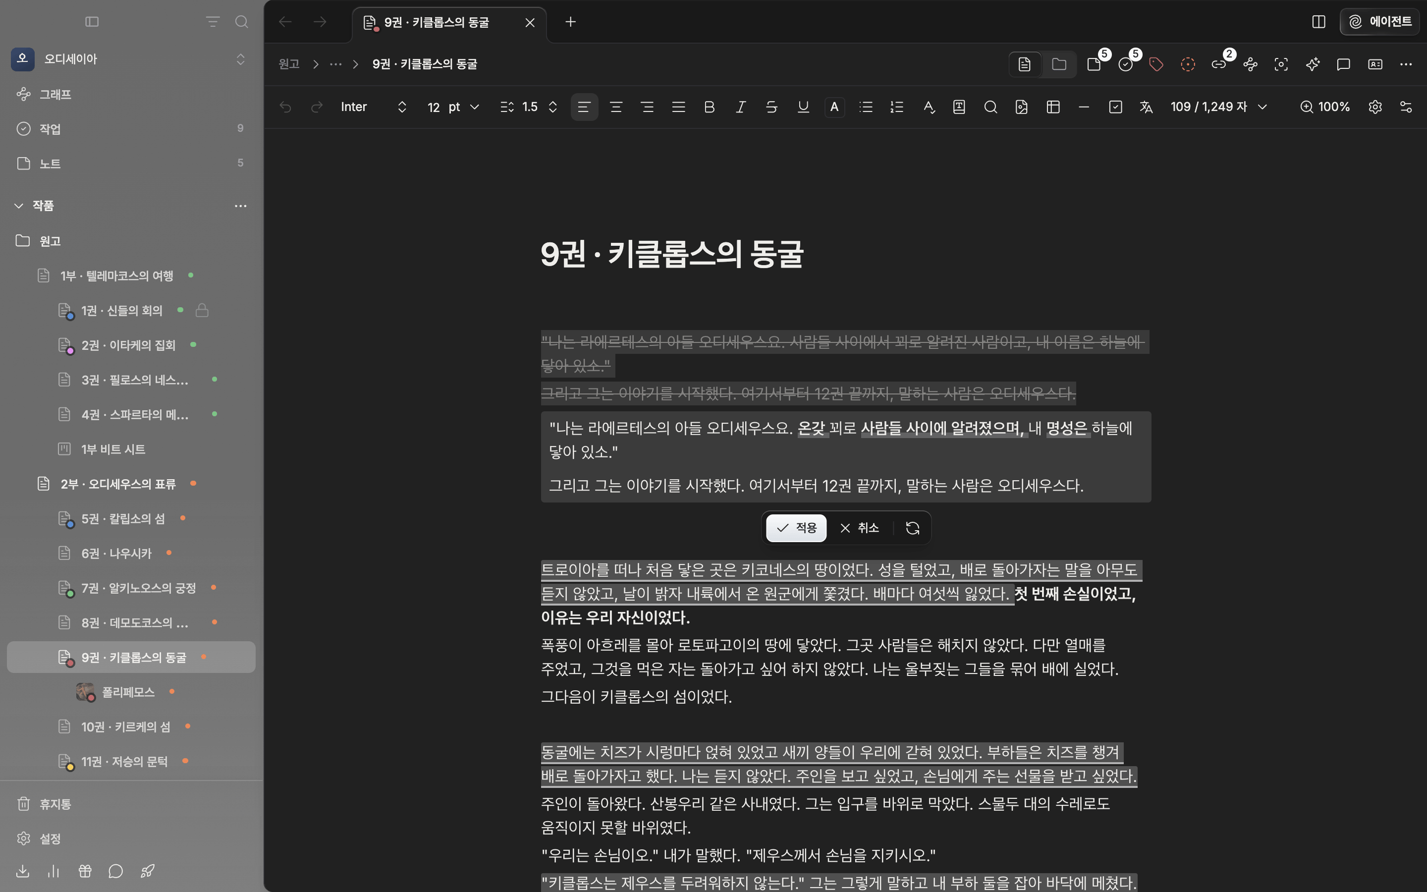The width and height of the screenshot is (1427, 892).
Task: Open the sidebar search icon
Action: pos(241,22)
